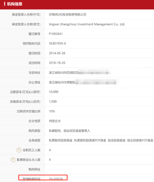Click the 管理规模区间 value 20-50亿元

pyautogui.click(x=56, y=179)
